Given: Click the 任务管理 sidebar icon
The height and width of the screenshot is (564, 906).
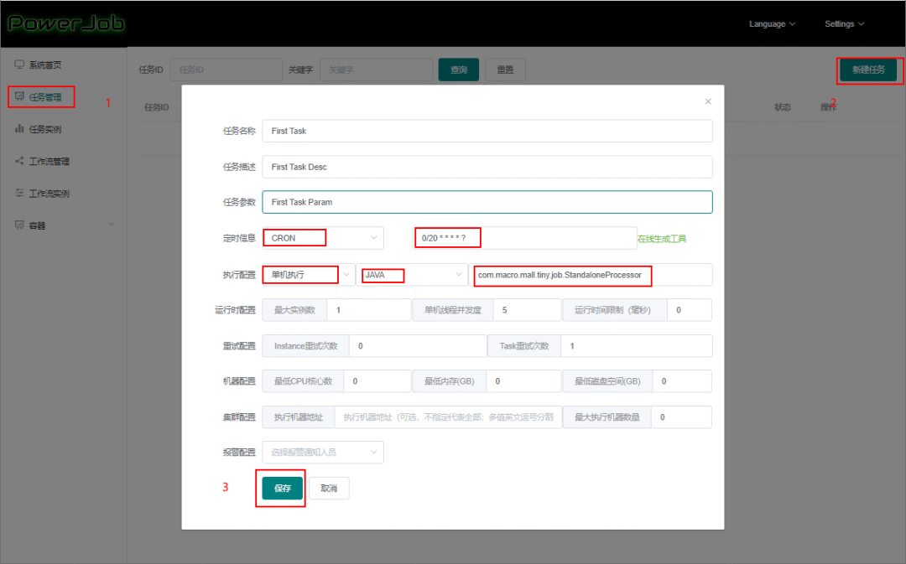Looking at the screenshot, I should click(x=19, y=97).
